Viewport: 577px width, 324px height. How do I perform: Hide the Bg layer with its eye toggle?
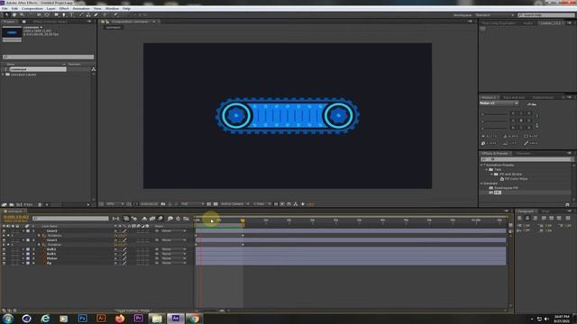(x=4, y=263)
